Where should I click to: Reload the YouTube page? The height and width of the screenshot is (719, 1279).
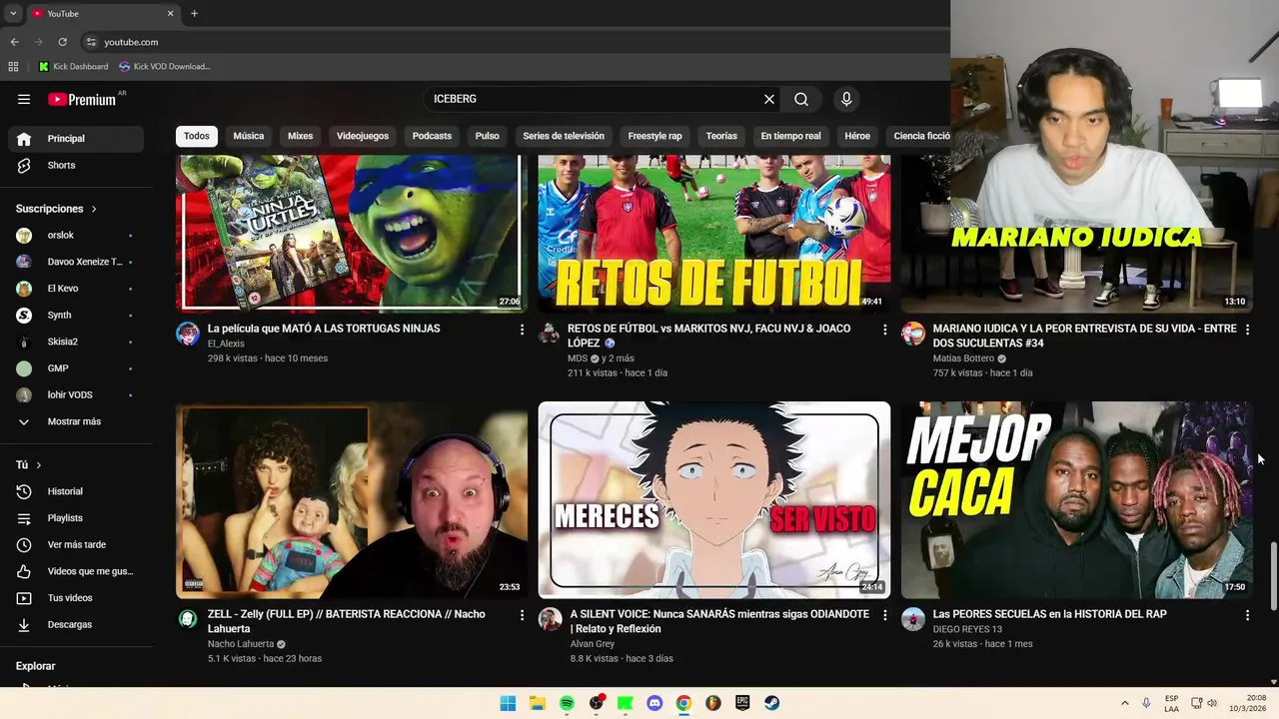62,42
